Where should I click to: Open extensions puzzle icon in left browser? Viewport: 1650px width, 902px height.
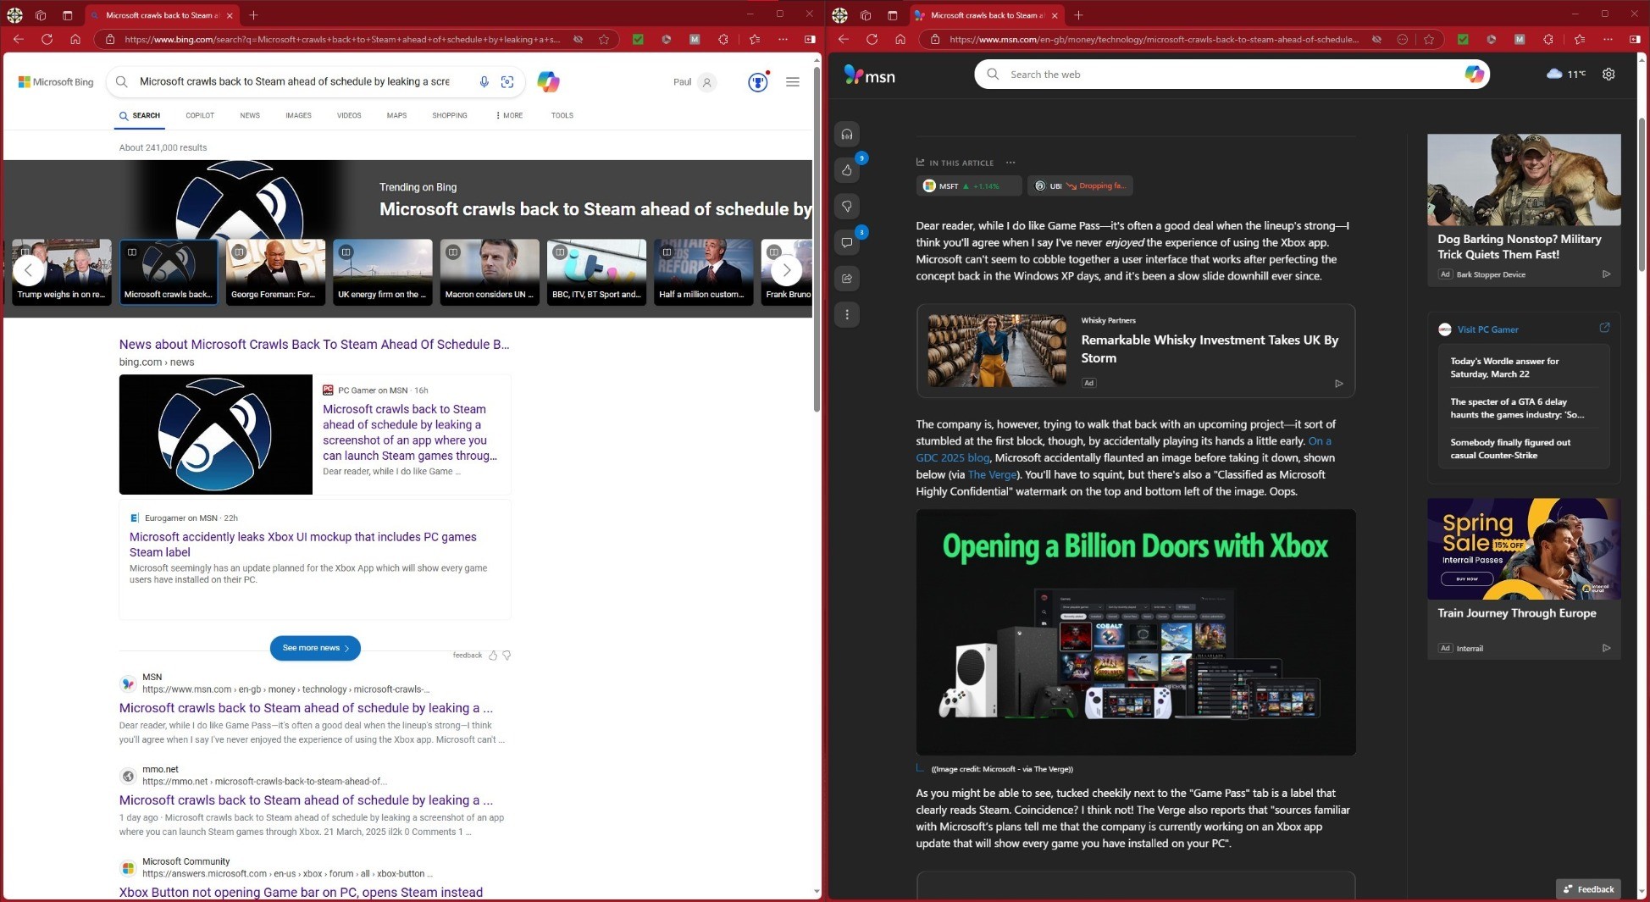(723, 39)
